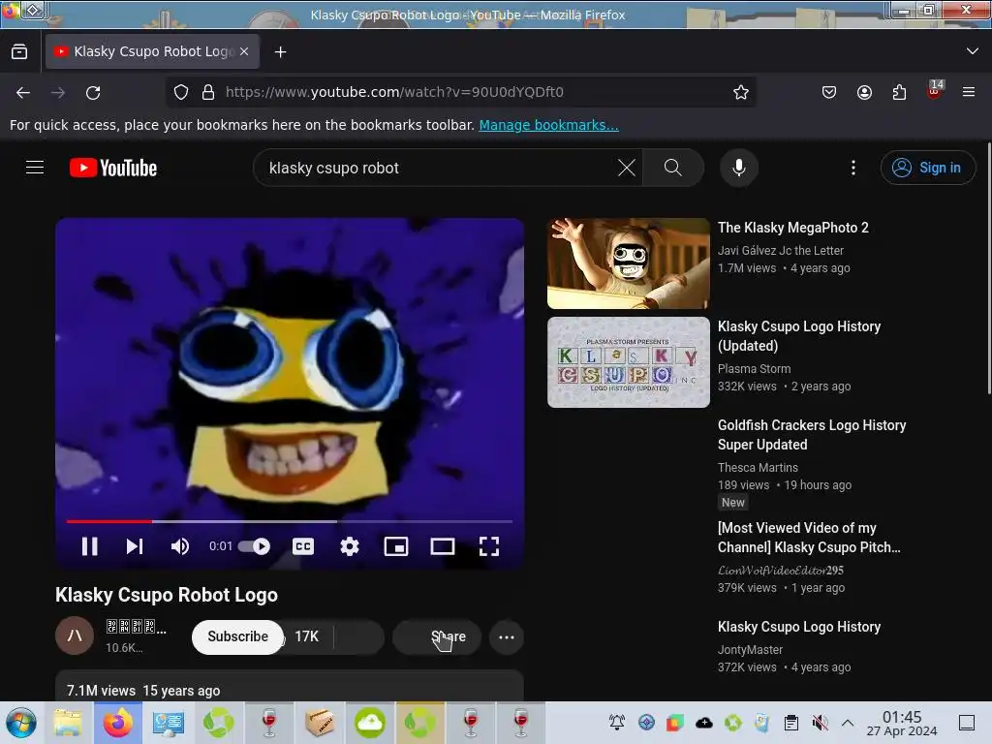
Task: Search with your voice microphone
Action: [739, 168]
